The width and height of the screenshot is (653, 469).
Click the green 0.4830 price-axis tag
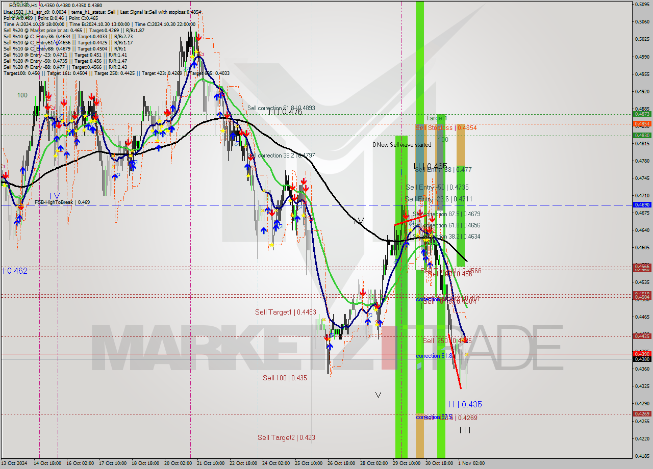[642, 135]
